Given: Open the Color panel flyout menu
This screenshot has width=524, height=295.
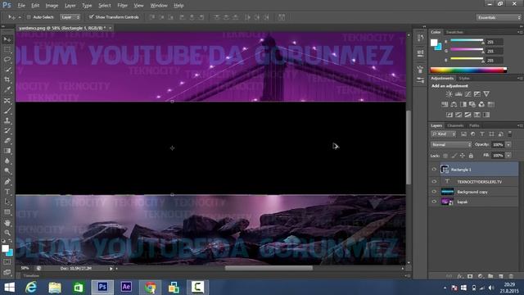Looking at the screenshot, I should click(520, 33).
